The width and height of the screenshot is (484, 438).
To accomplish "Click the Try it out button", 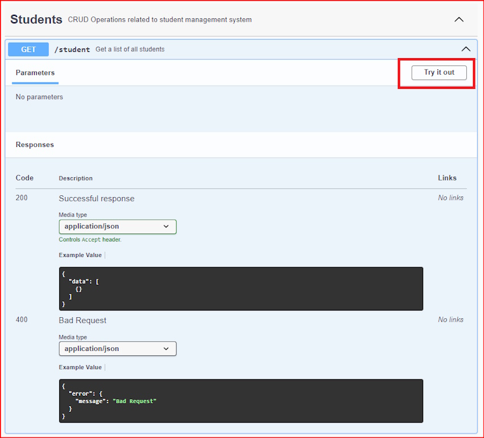I will 439,72.
